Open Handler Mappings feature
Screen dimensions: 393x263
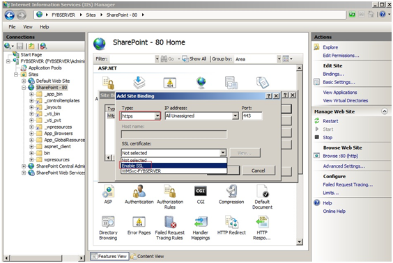(201, 228)
